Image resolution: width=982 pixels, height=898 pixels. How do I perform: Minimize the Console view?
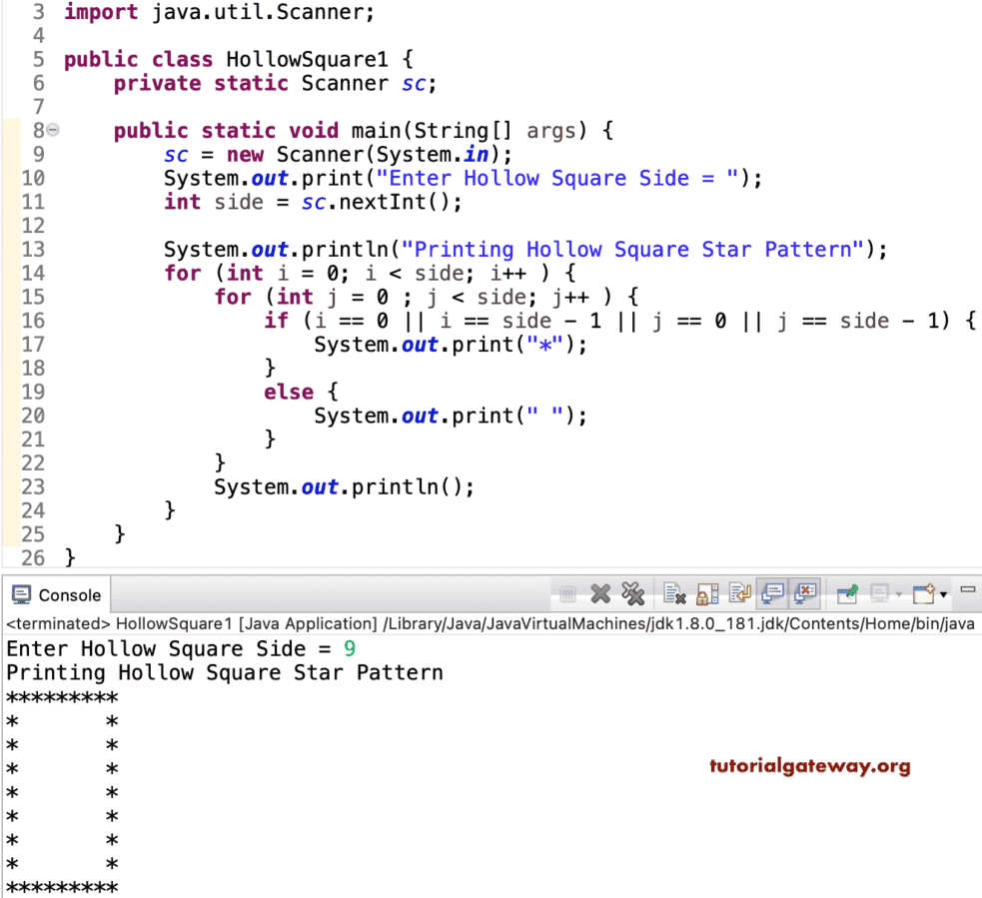(967, 590)
